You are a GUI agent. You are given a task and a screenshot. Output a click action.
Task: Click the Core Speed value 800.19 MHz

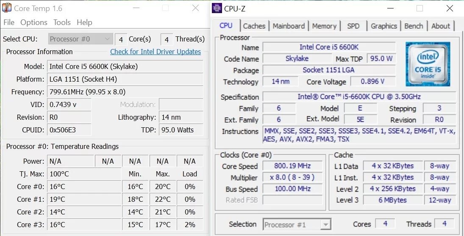(292, 166)
